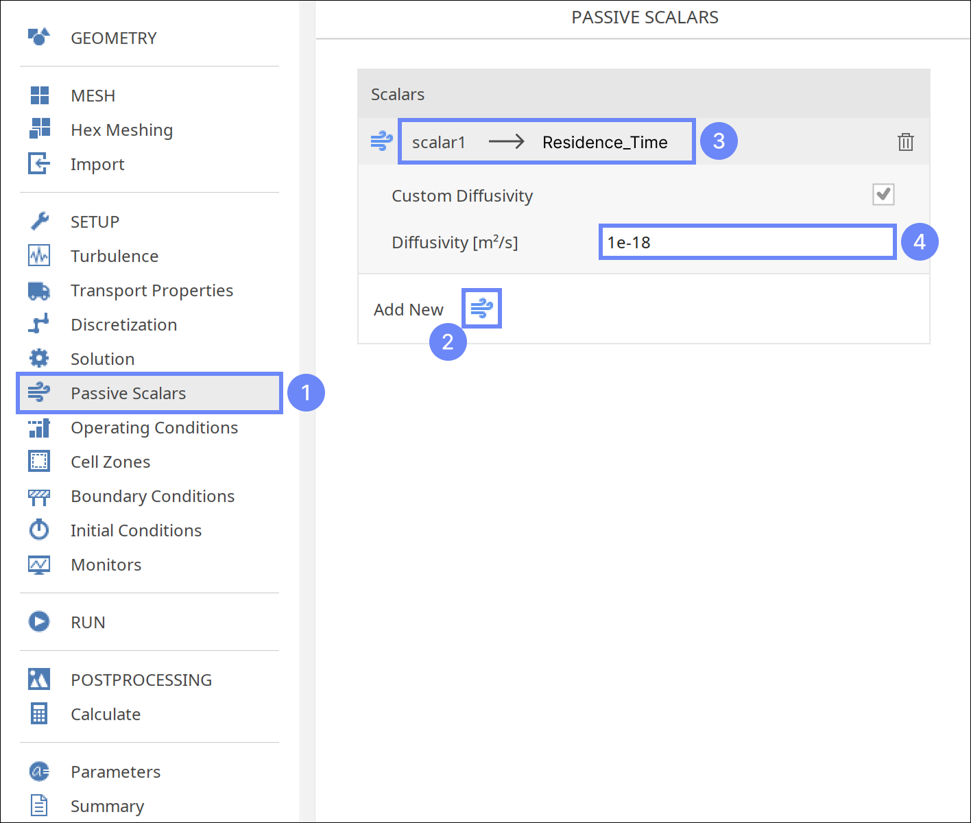The image size is (971, 823).
Task: Click the Solution gear icon
Action: click(39, 359)
